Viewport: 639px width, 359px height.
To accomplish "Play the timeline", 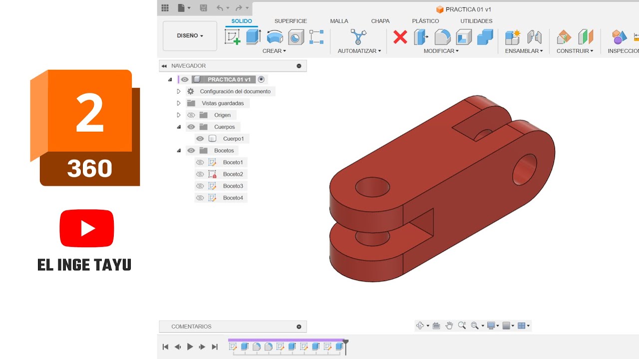I will (x=190, y=347).
